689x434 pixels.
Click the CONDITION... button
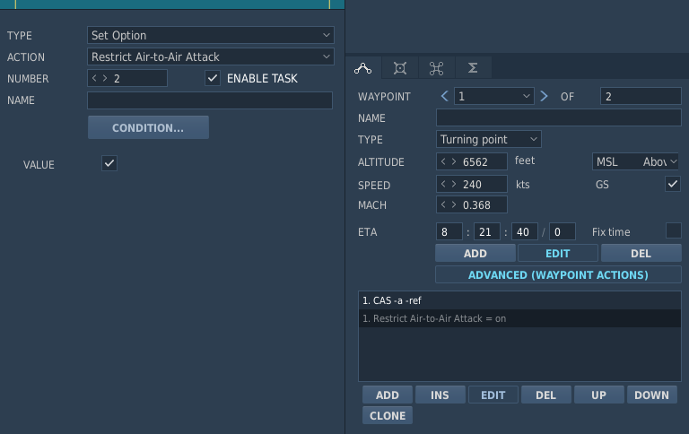pyautogui.click(x=148, y=128)
